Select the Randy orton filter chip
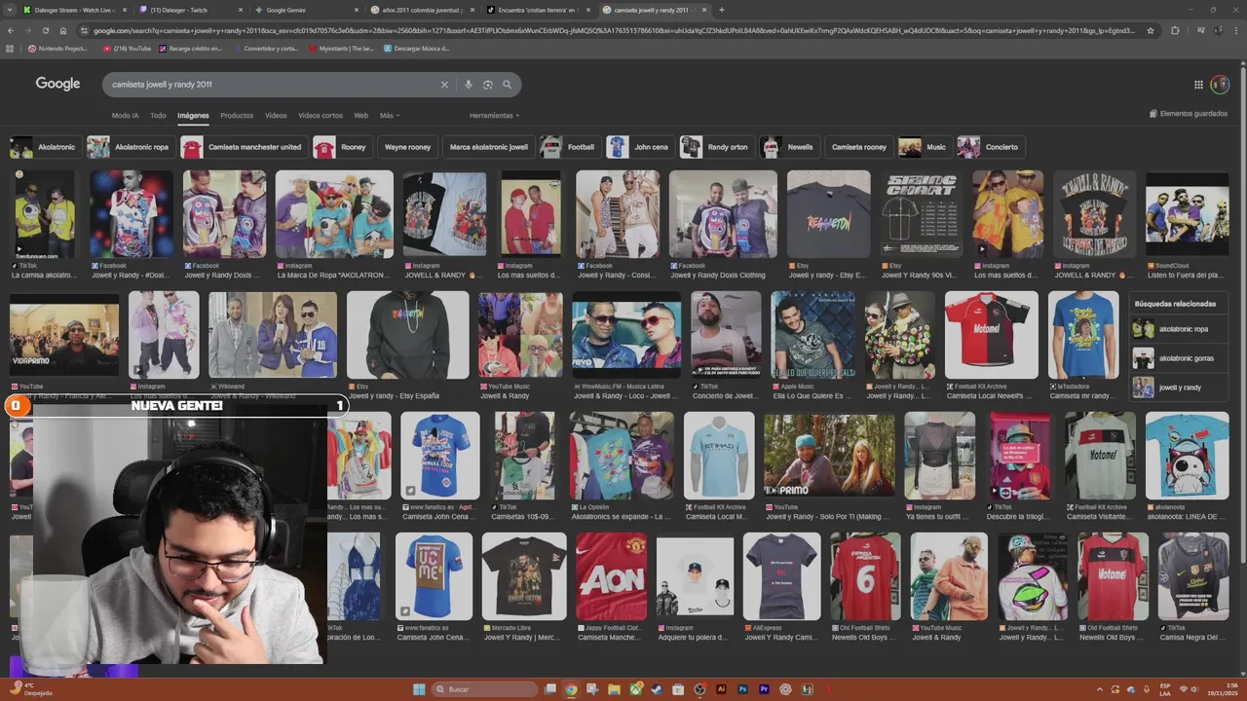This screenshot has width=1247, height=701. 716,147
